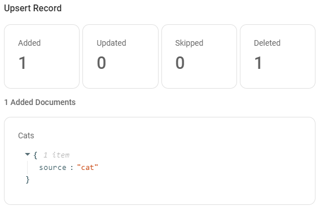The height and width of the screenshot is (210, 320).
Task: Click the closing curly brace
Action: tap(28, 180)
